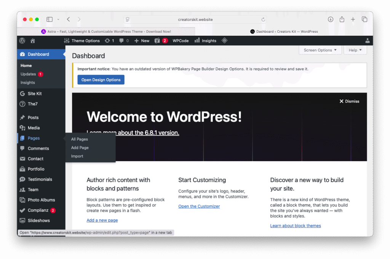Click the New content plus item
390x259 pixels.
142,40
